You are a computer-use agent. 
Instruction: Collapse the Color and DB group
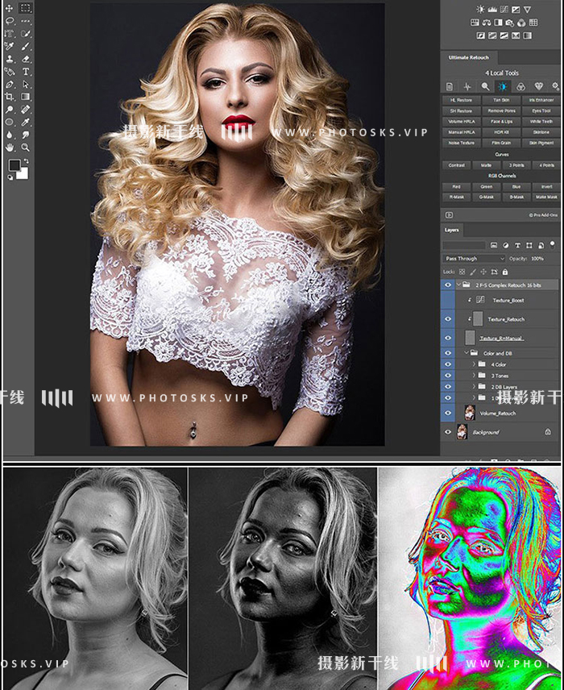[x=467, y=353]
